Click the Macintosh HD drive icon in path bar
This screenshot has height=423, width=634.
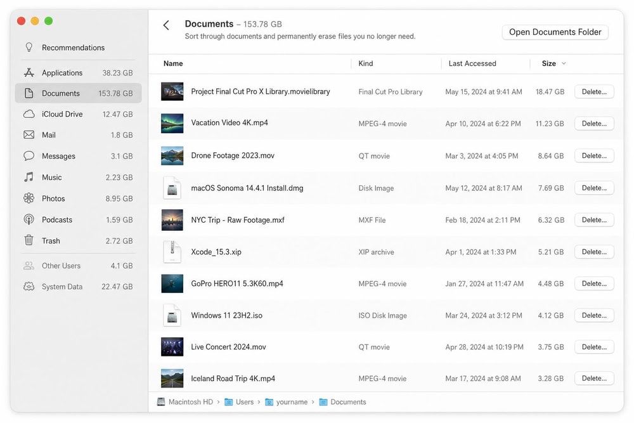click(x=161, y=402)
